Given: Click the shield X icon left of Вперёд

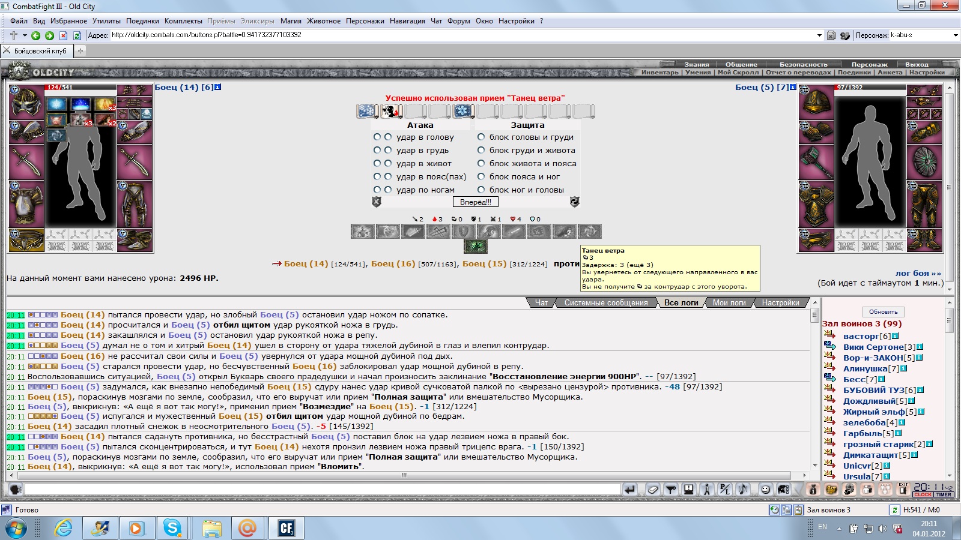Looking at the screenshot, I should pos(377,202).
